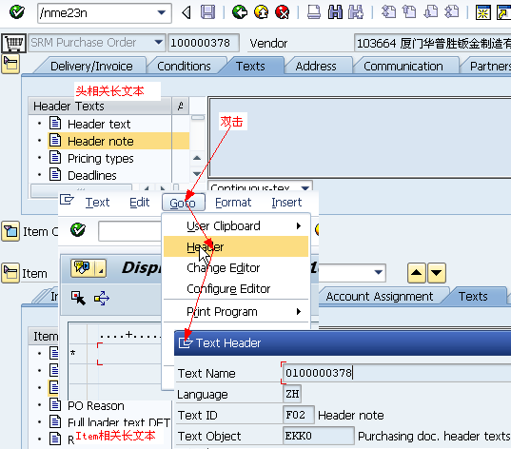Image resolution: width=511 pixels, height=449 pixels.
Task: Switch to the Address tab
Action: click(x=316, y=67)
